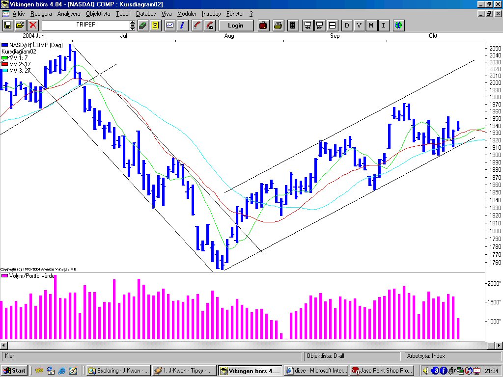The height and width of the screenshot is (377, 503).
Task: Open the Exploring - J Kwon taskbar button
Action: coord(118,371)
